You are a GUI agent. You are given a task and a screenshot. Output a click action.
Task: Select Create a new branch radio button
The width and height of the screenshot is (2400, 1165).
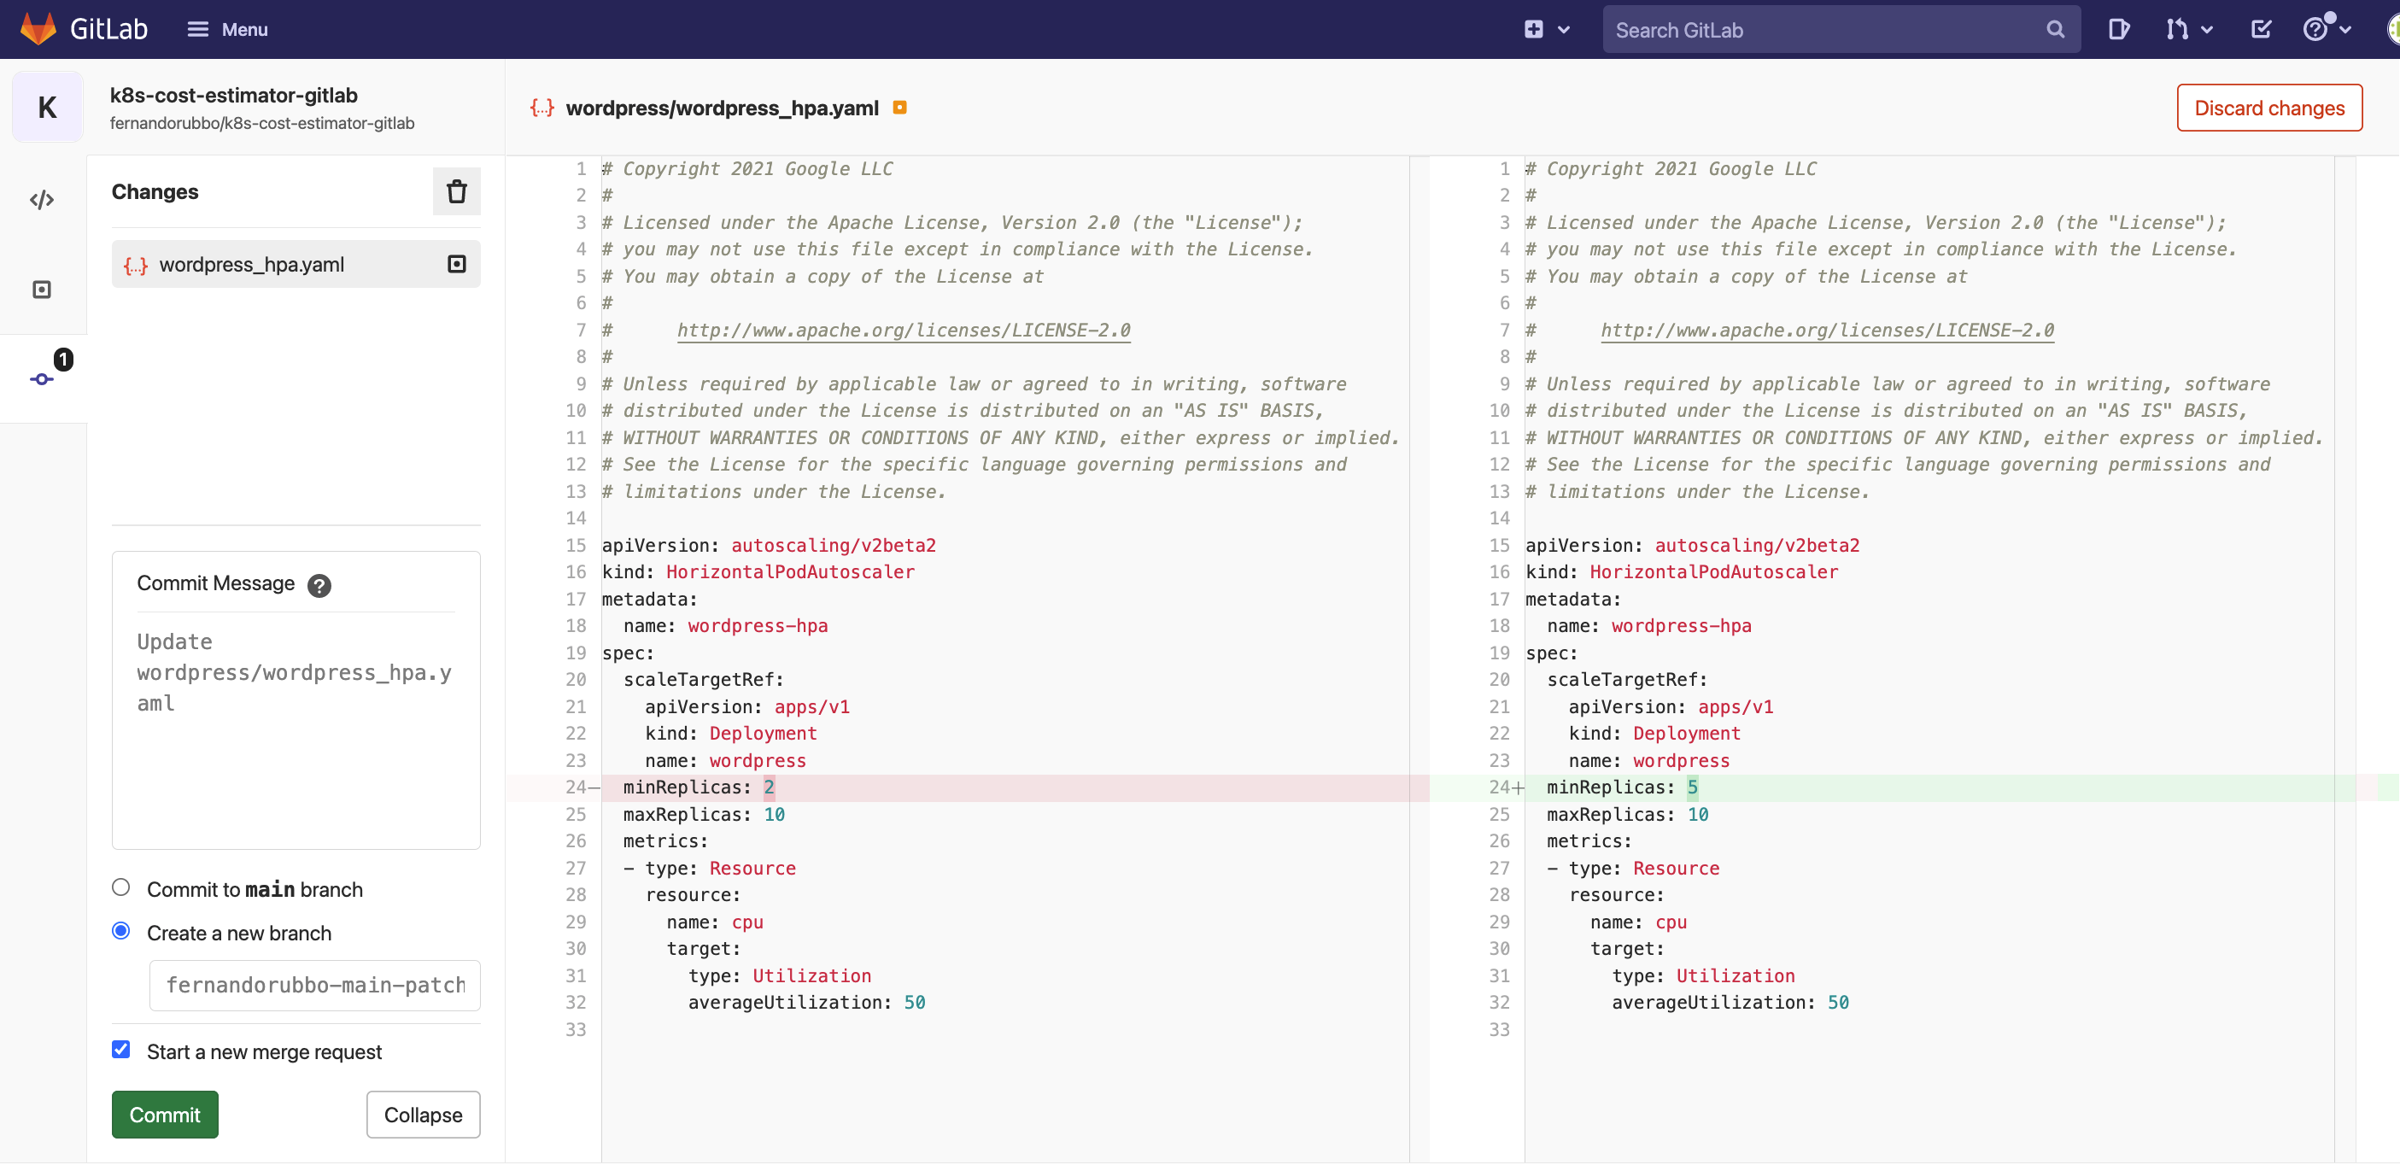[121, 931]
